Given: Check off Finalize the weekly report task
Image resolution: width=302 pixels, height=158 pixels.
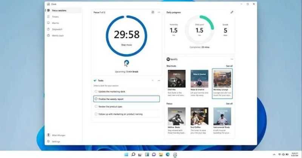Looking at the screenshot, I should click(x=96, y=99).
